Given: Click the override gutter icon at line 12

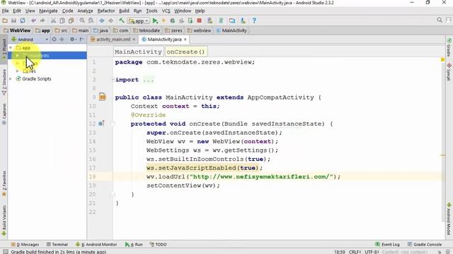Looking at the screenshot, I should pos(101,123).
